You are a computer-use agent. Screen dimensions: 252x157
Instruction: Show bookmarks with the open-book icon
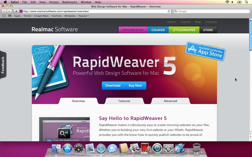(4, 16)
